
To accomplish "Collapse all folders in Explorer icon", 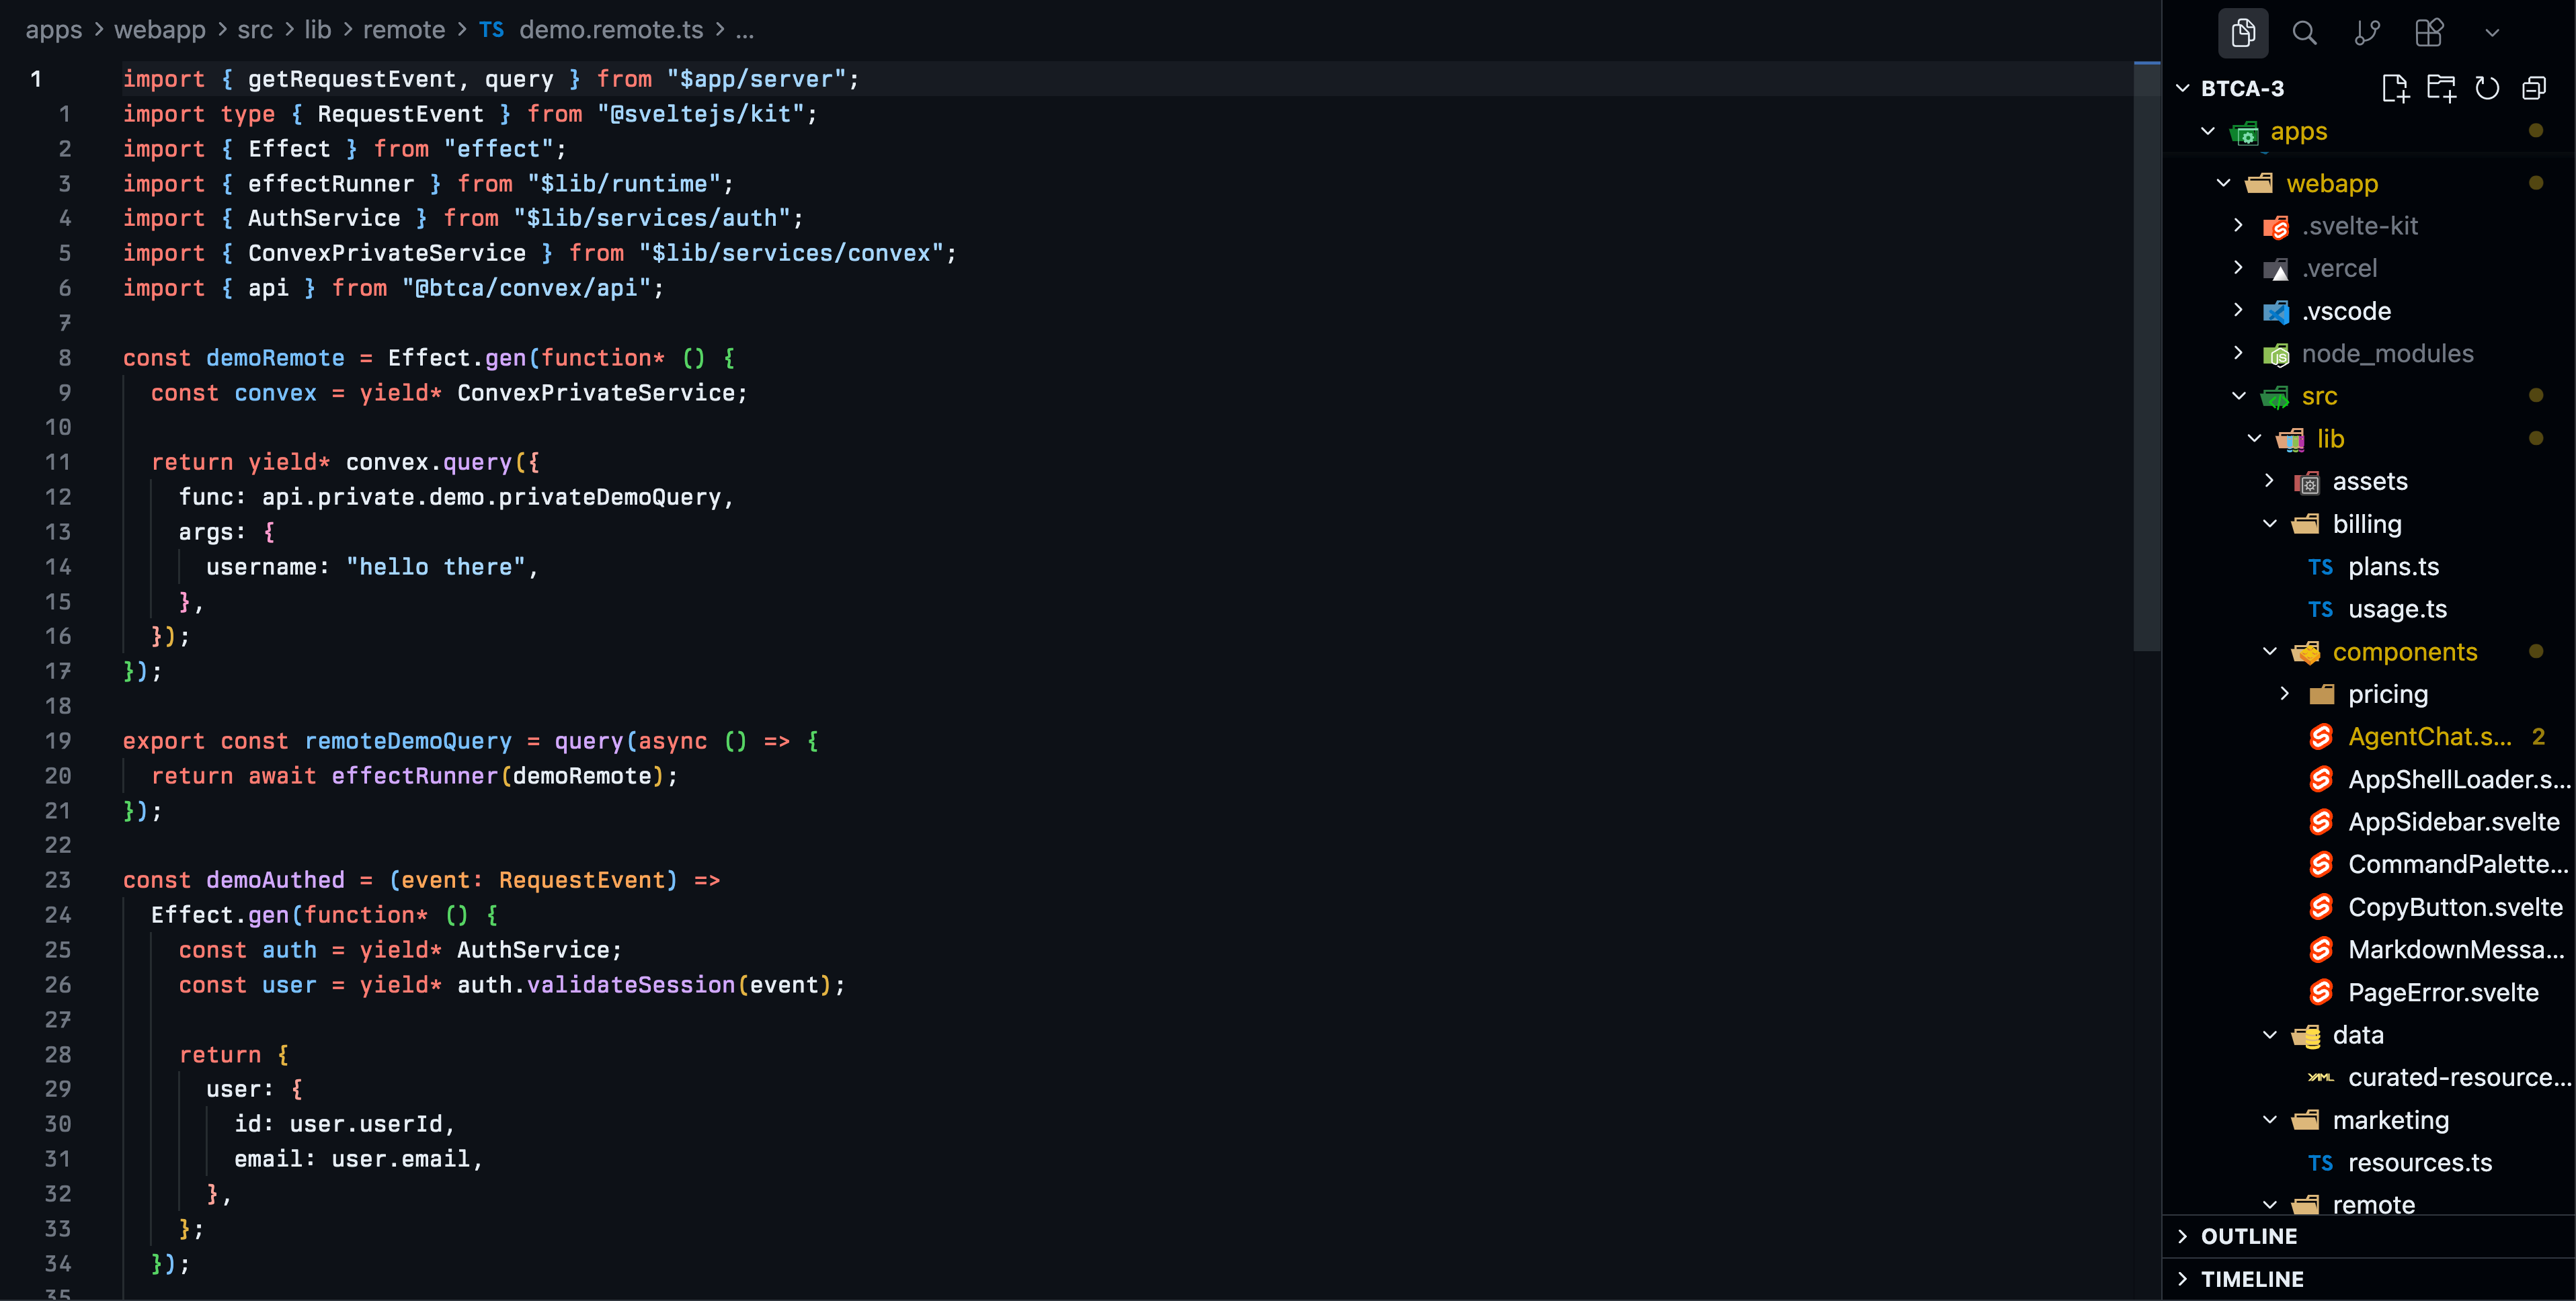I will 2535,88.
